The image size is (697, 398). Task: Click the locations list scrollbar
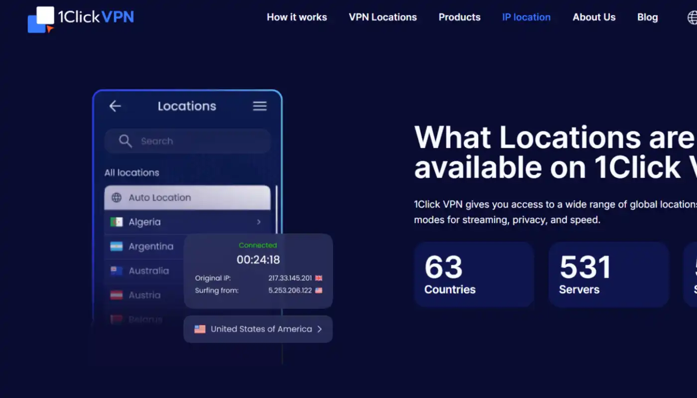[x=276, y=209]
